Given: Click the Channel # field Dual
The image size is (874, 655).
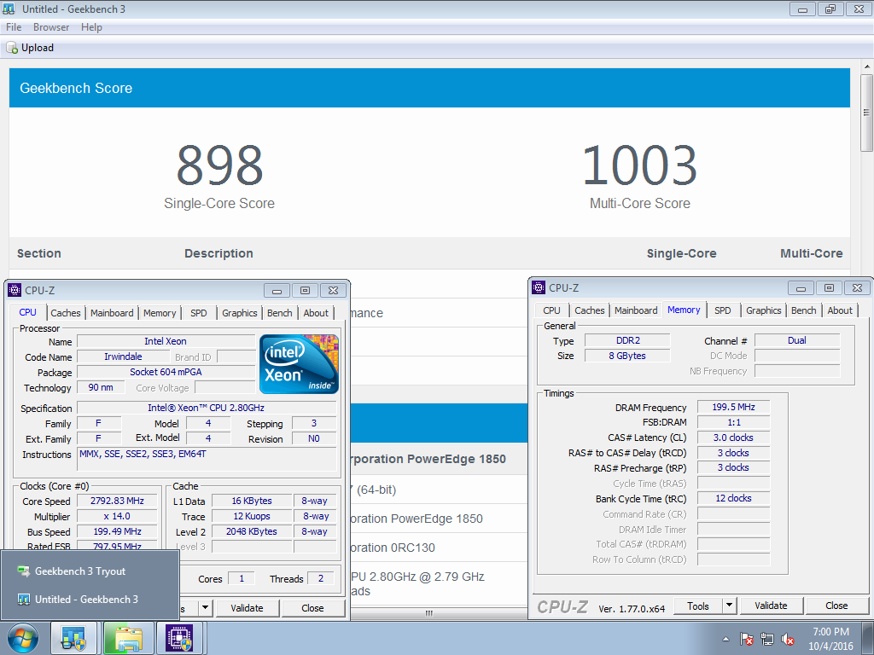Looking at the screenshot, I should [x=797, y=340].
